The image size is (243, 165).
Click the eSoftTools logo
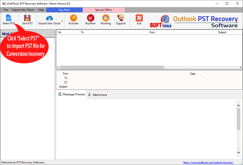pos(161,21)
